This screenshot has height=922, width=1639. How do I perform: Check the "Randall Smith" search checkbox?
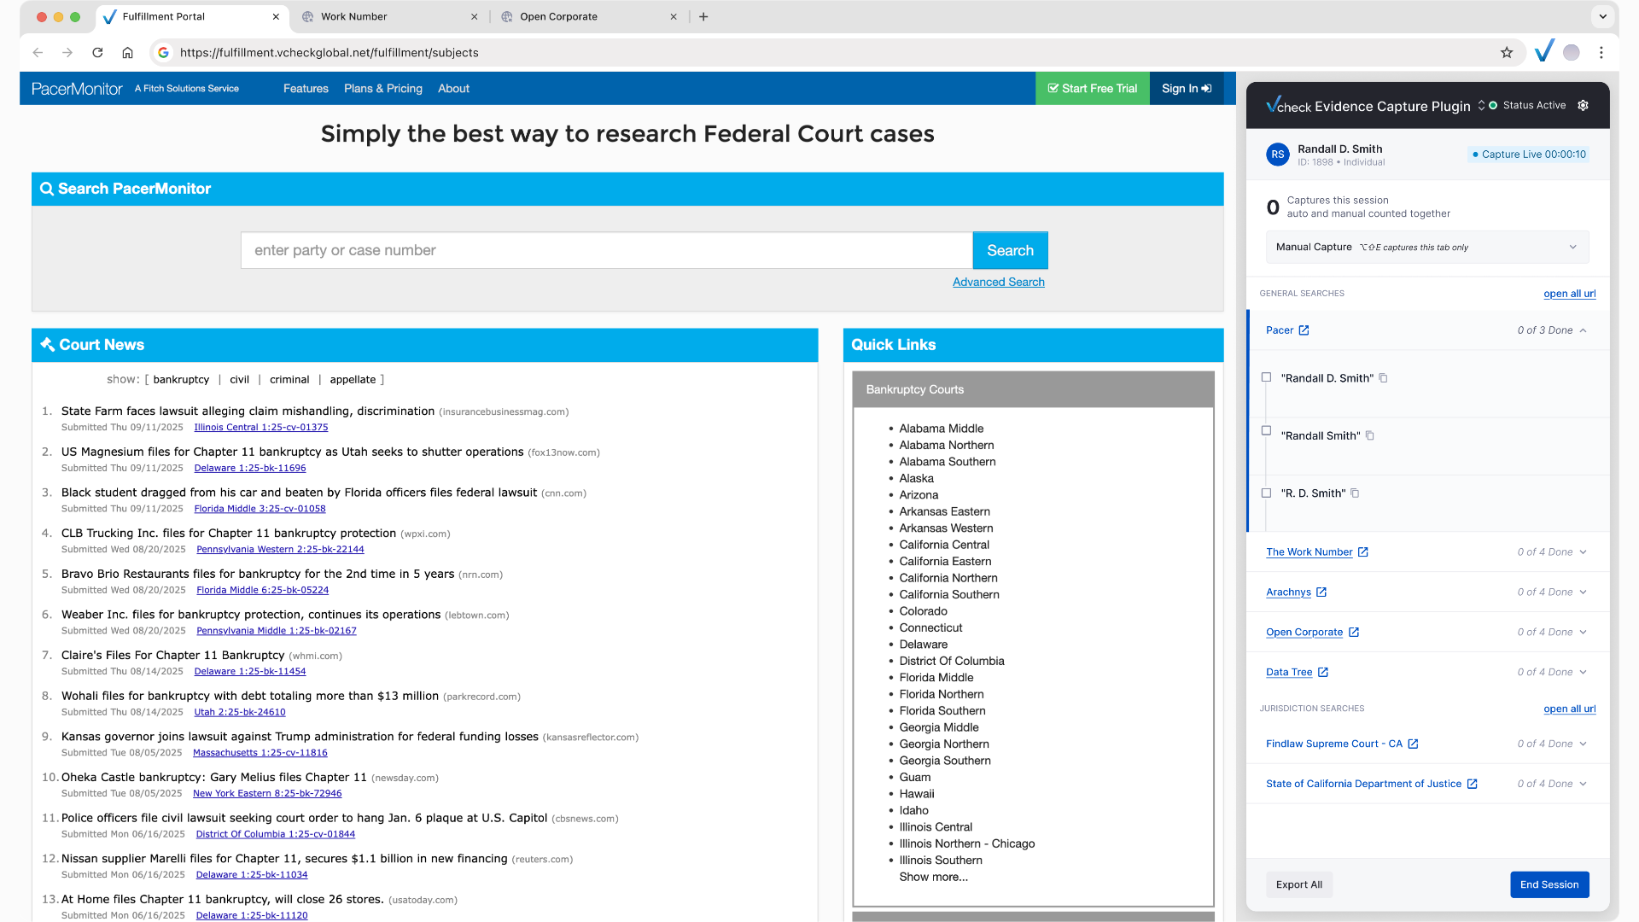pos(1267,431)
